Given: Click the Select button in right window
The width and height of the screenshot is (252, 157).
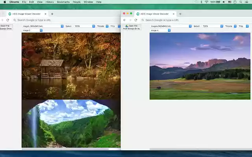Looking at the screenshot, I should click(196, 26).
